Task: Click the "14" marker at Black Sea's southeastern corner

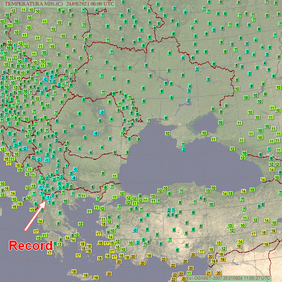Action: (x=263, y=180)
